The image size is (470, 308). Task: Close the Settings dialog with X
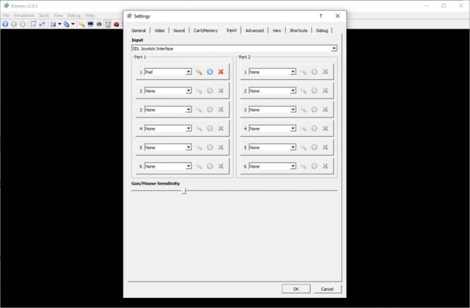point(338,16)
